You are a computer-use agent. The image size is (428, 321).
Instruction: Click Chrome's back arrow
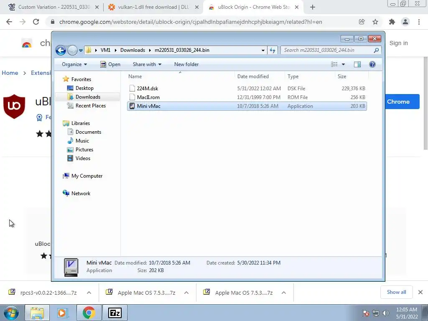pos(9,22)
